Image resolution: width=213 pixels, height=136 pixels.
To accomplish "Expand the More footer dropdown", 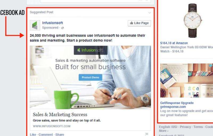I will pos(164,131).
